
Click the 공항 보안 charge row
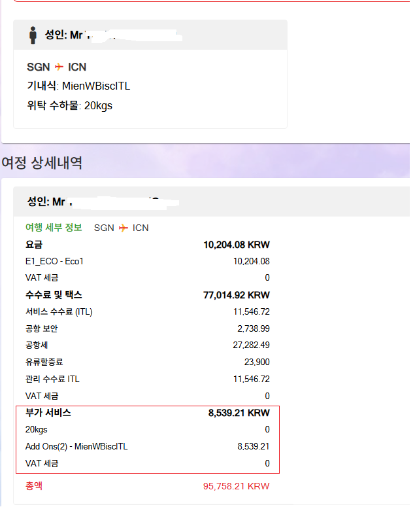pyautogui.click(x=148, y=328)
